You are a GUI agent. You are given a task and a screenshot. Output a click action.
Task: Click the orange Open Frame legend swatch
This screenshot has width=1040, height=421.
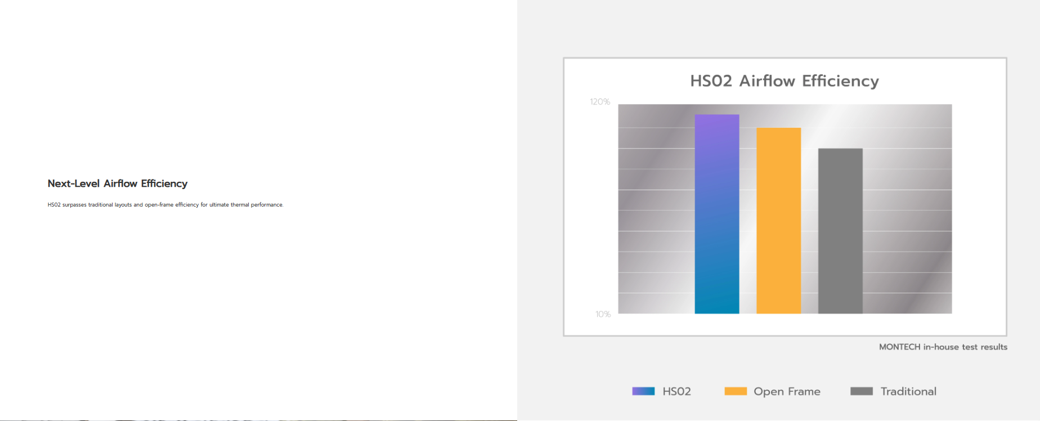click(x=736, y=391)
